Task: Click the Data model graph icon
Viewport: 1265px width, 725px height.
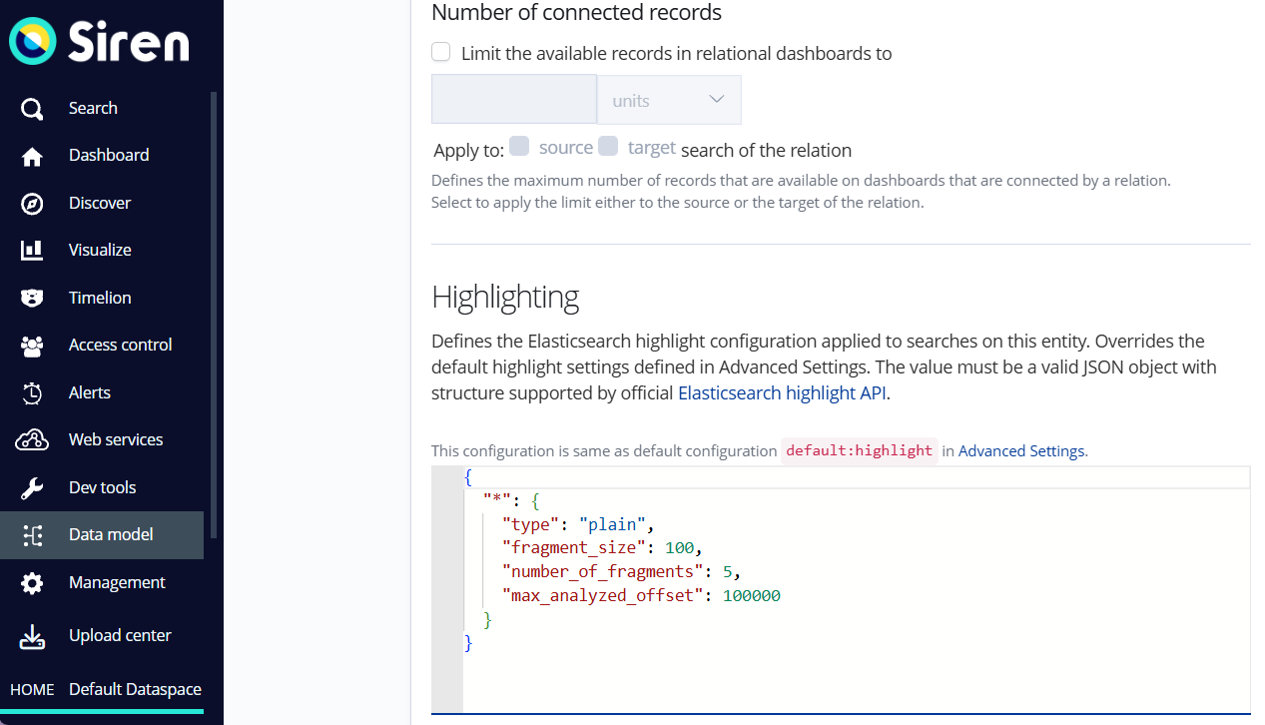Action: pyautogui.click(x=32, y=535)
